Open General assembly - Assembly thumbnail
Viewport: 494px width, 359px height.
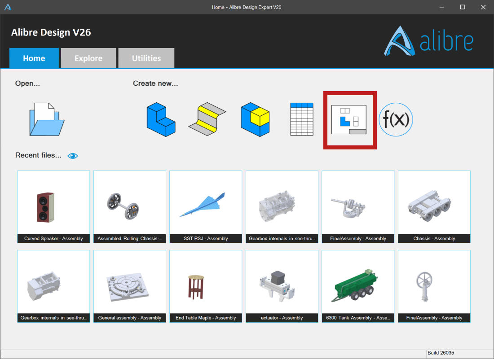tap(130, 286)
